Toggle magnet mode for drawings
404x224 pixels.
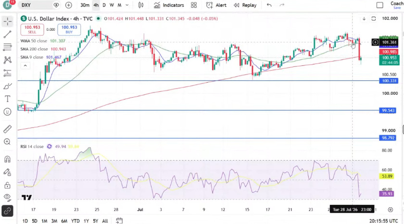[8, 159]
